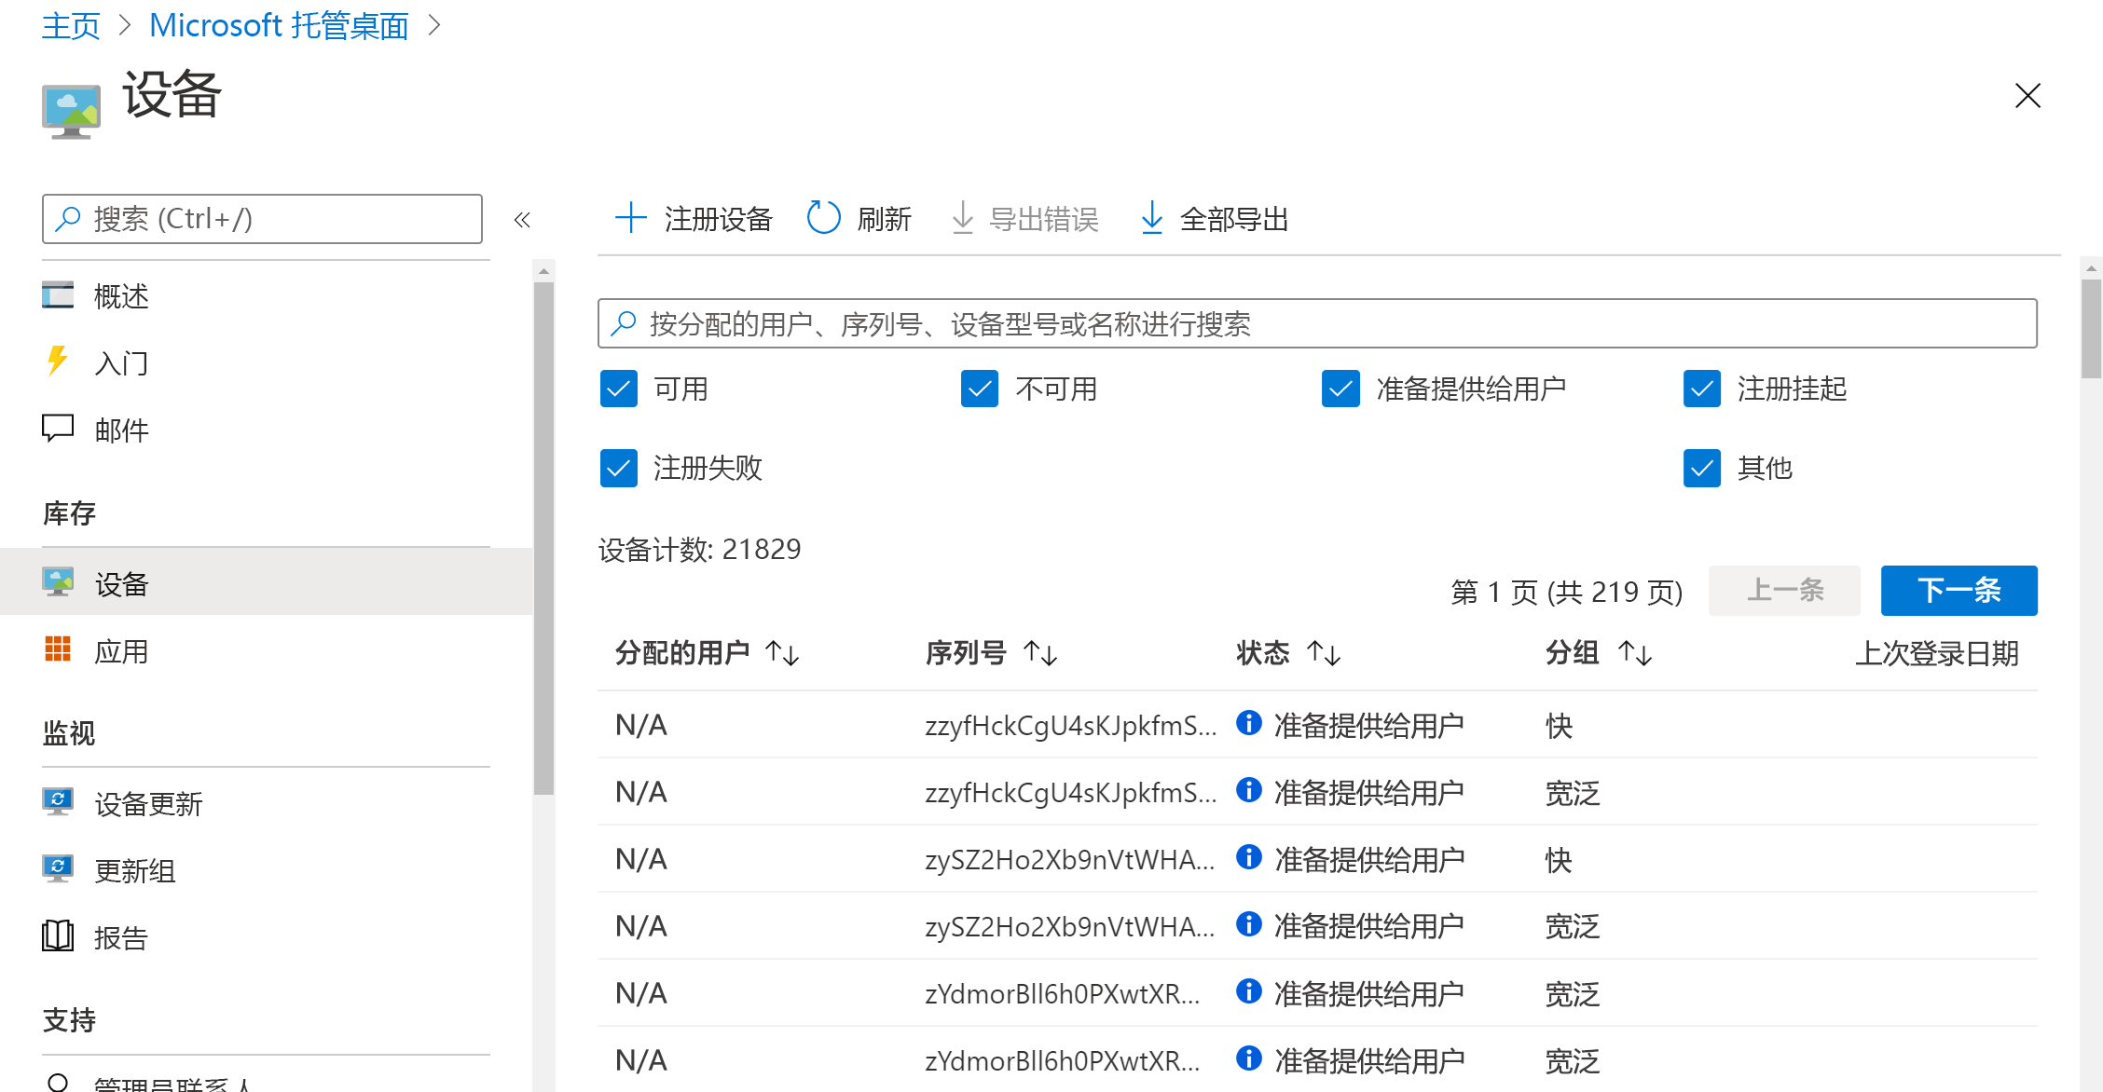Uncheck the 可用 filter checkbox
Image resolution: width=2103 pixels, height=1092 pixels.
click(x=619, y=389)
